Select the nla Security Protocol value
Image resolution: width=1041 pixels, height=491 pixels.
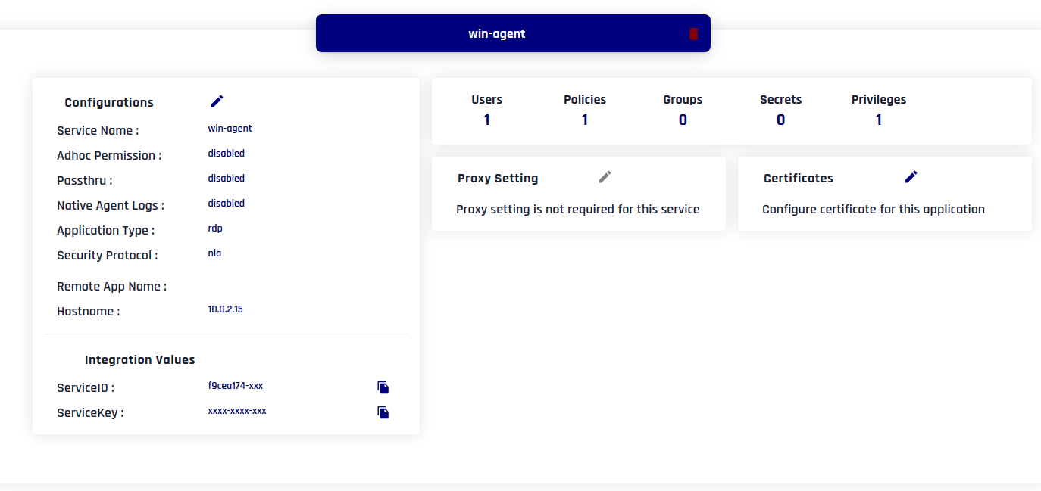(x=214, y=253)
